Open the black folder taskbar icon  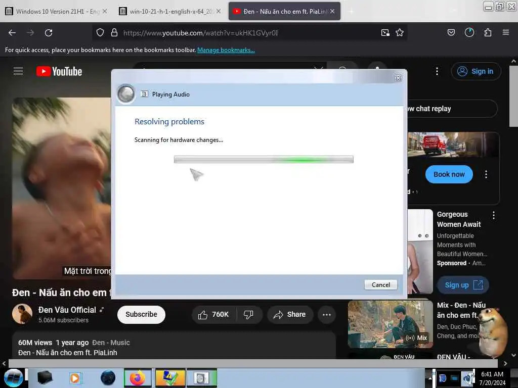[x=45, y=378]
